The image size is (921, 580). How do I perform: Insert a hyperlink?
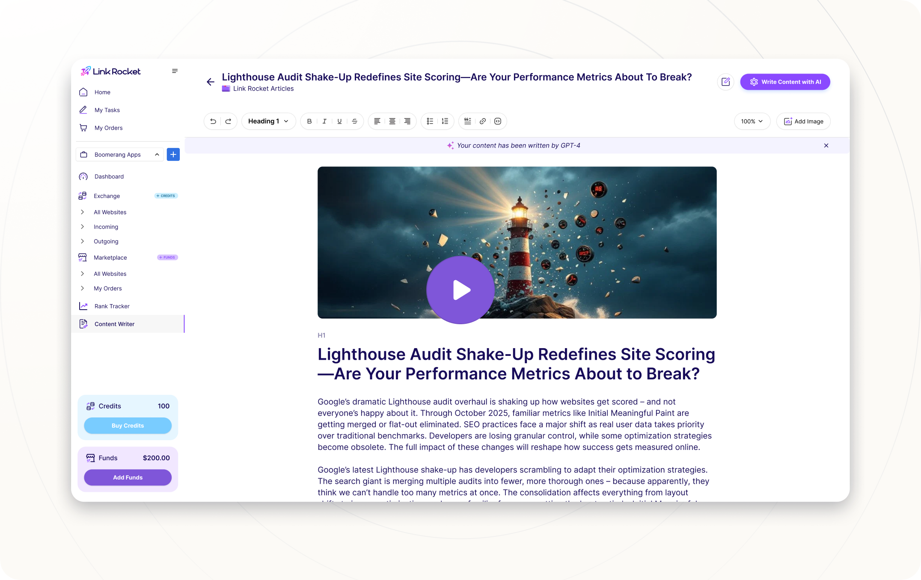click(x=483, y=121)
